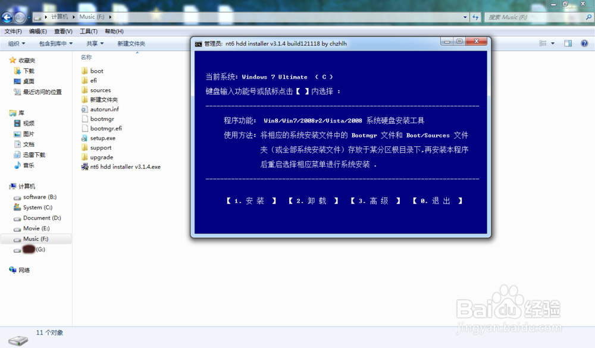The image size is (595, 348).
Task: Open 工具(T) menu
Action: click(x=89, y=32)
